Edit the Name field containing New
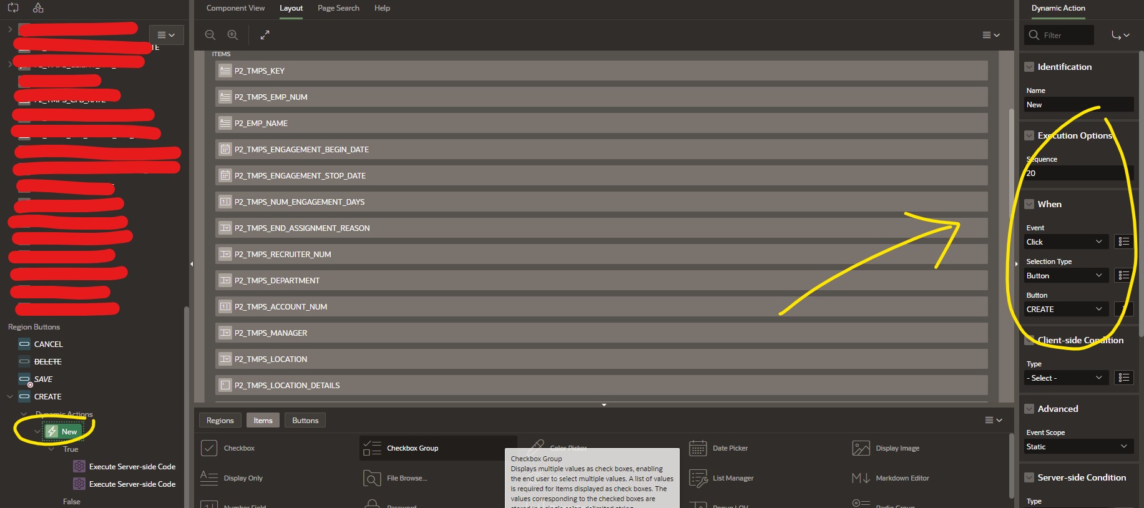 click(1079, 105)
